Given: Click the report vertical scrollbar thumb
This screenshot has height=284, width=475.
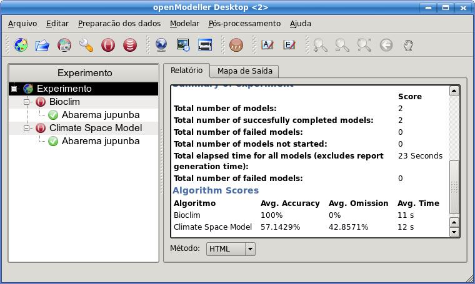Looking at the screenshot, I should pos(454,187).
